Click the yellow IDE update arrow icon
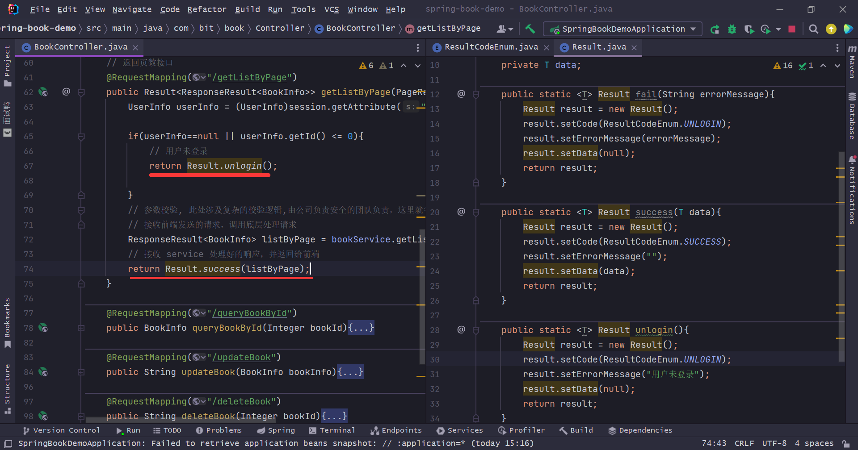Screen dimensions: 858x450 coord(831,29)
